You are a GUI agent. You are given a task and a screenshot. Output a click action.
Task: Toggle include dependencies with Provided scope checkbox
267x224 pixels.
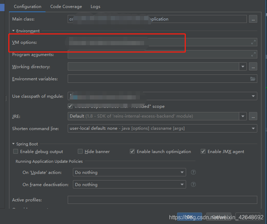click(x=70, y=106)
